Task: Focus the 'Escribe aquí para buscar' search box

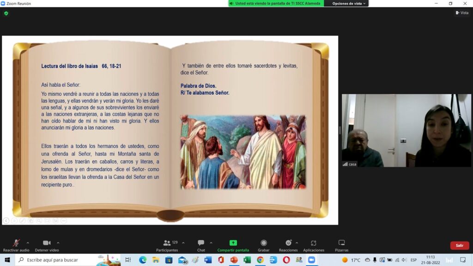Action: pos(68,260)
